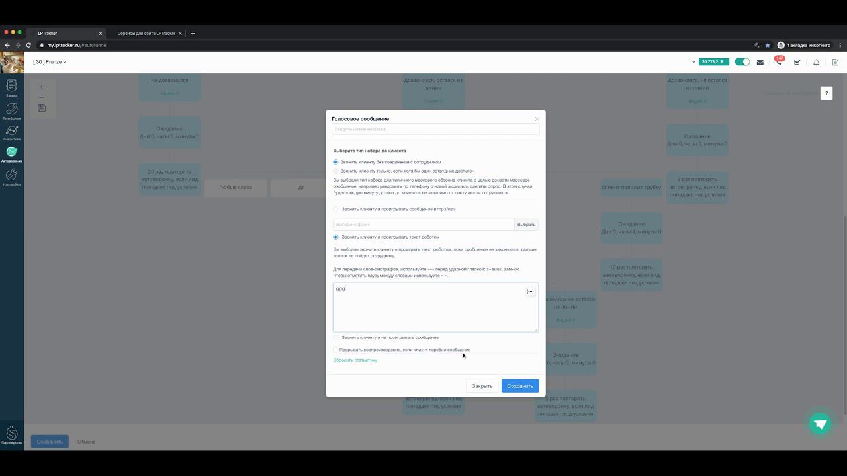Open the notifications bell icon
Viewport: 847px width, 476px height.
click(x=816, y=62)
